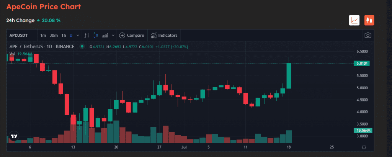Click the ApeCoin Price Chart heading
This screenshot has height=157, width=392.
(x=44, y=7)
